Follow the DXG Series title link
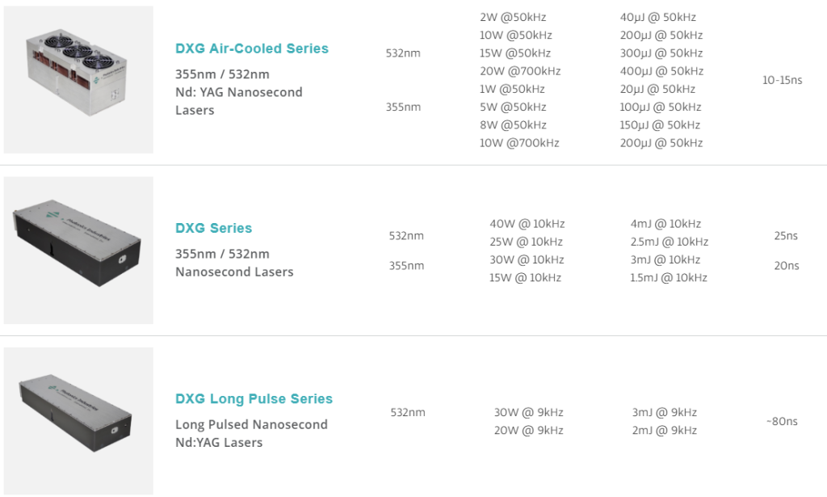 tap(214, 228)
